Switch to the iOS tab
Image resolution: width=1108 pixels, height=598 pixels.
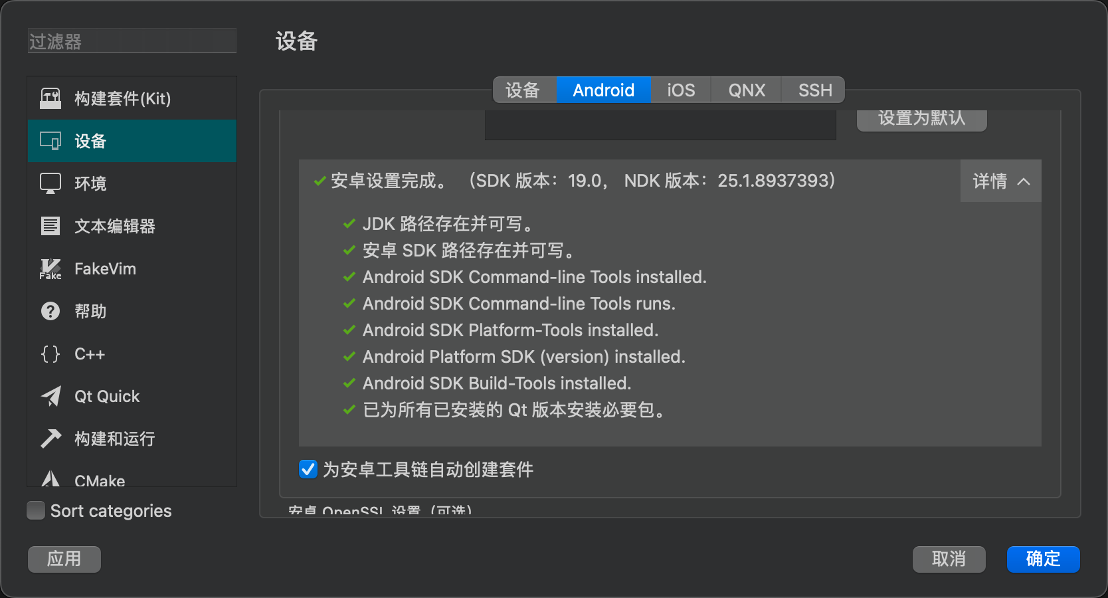[x=681, y=90]
